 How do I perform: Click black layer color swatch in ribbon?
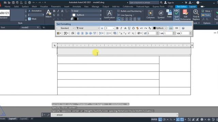point(76,19)
